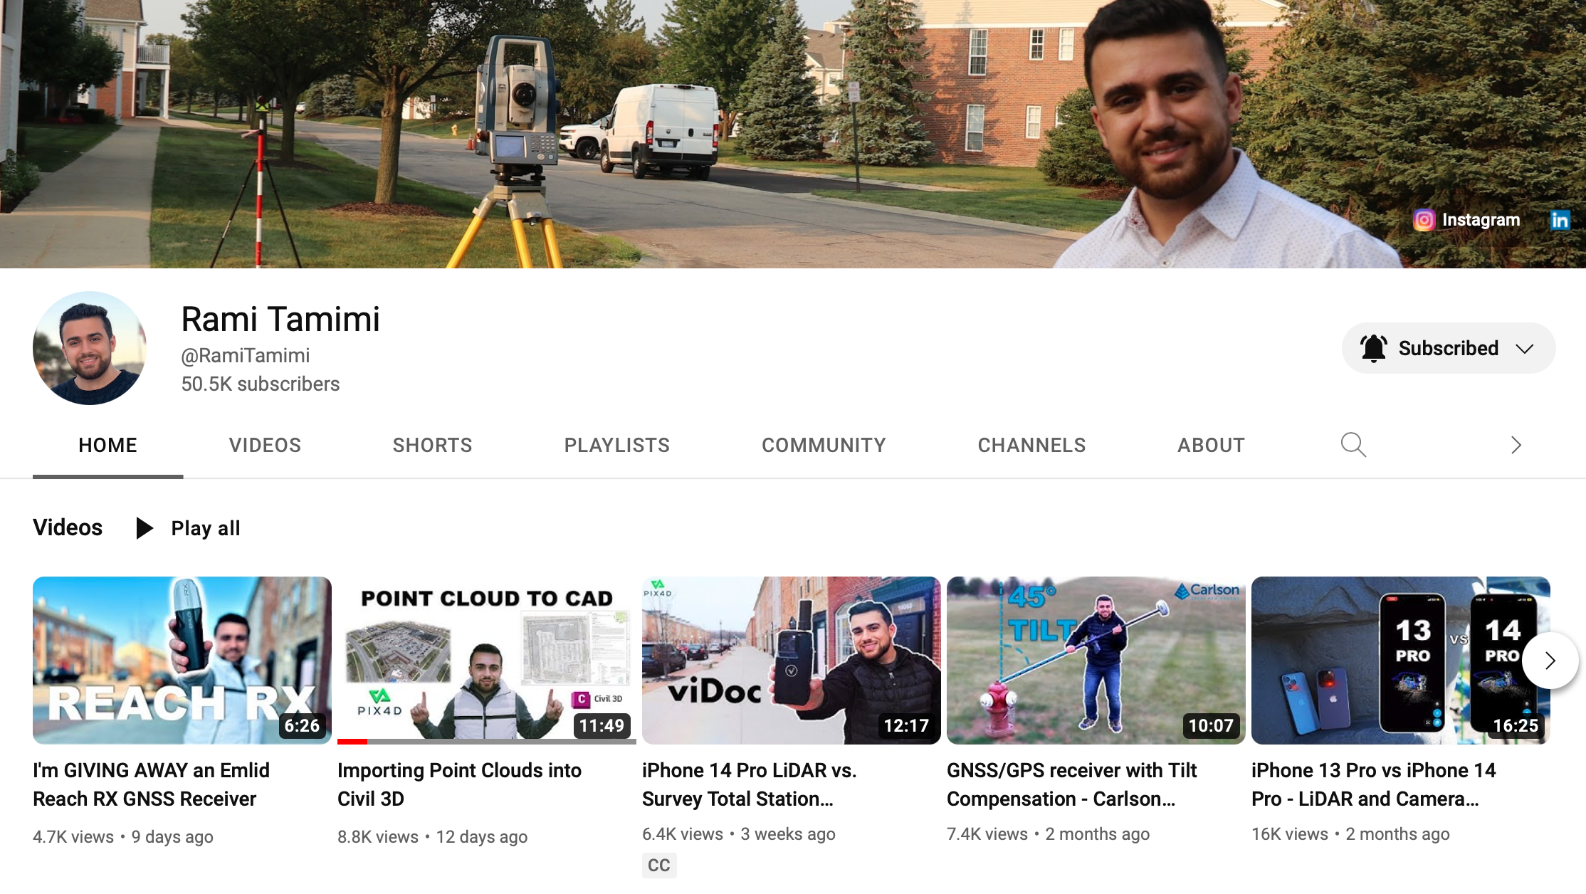Screen dimensions: 1586x894
Task: Click the notification bell icon on Subscribed
Action: (x=1373, y=348)
